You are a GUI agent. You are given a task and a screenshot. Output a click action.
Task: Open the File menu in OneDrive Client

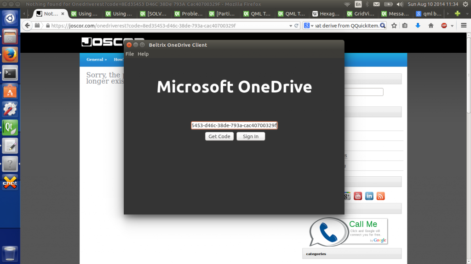[x=130, y=54]
